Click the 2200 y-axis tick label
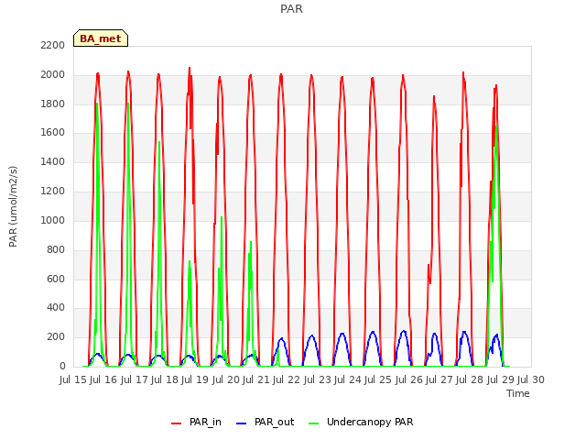The height and width of the screenshot is (440, 586). (x=53, y=45)
